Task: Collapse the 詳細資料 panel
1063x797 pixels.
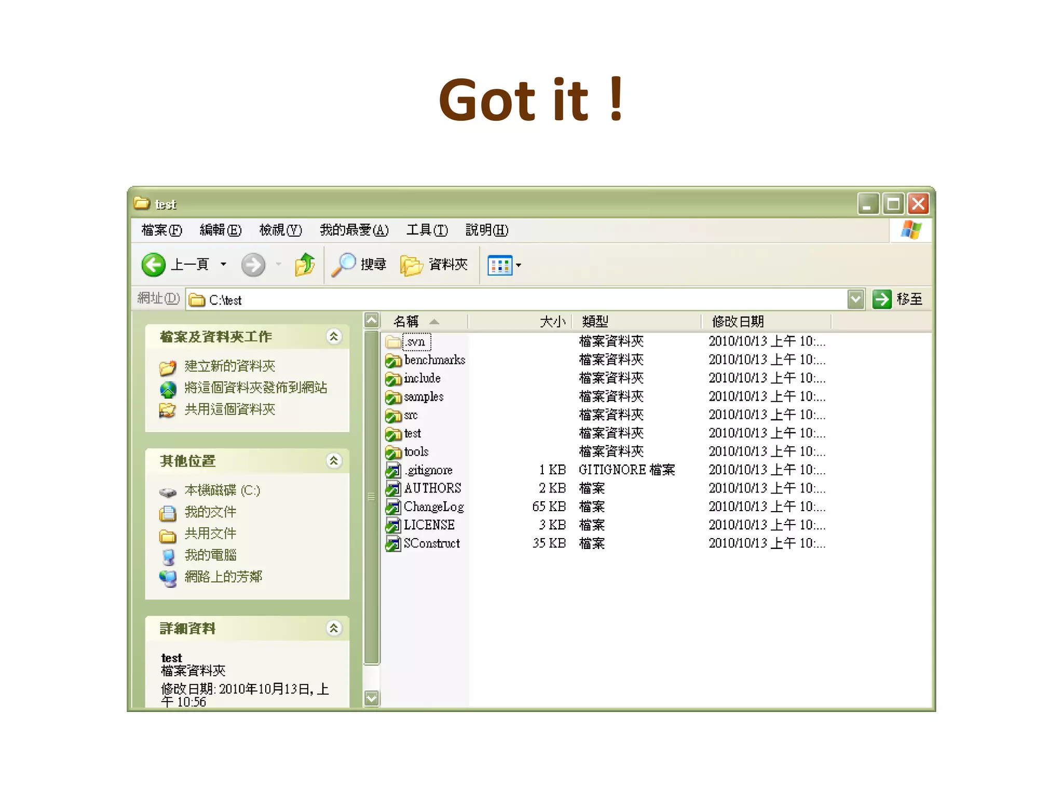Action: pos(334,628)
